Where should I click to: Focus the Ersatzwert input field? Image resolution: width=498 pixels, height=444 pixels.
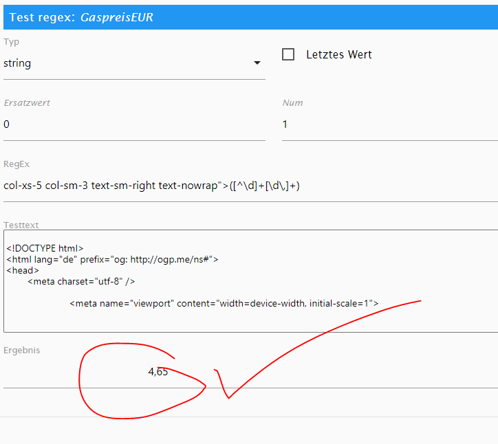(134, 124)
